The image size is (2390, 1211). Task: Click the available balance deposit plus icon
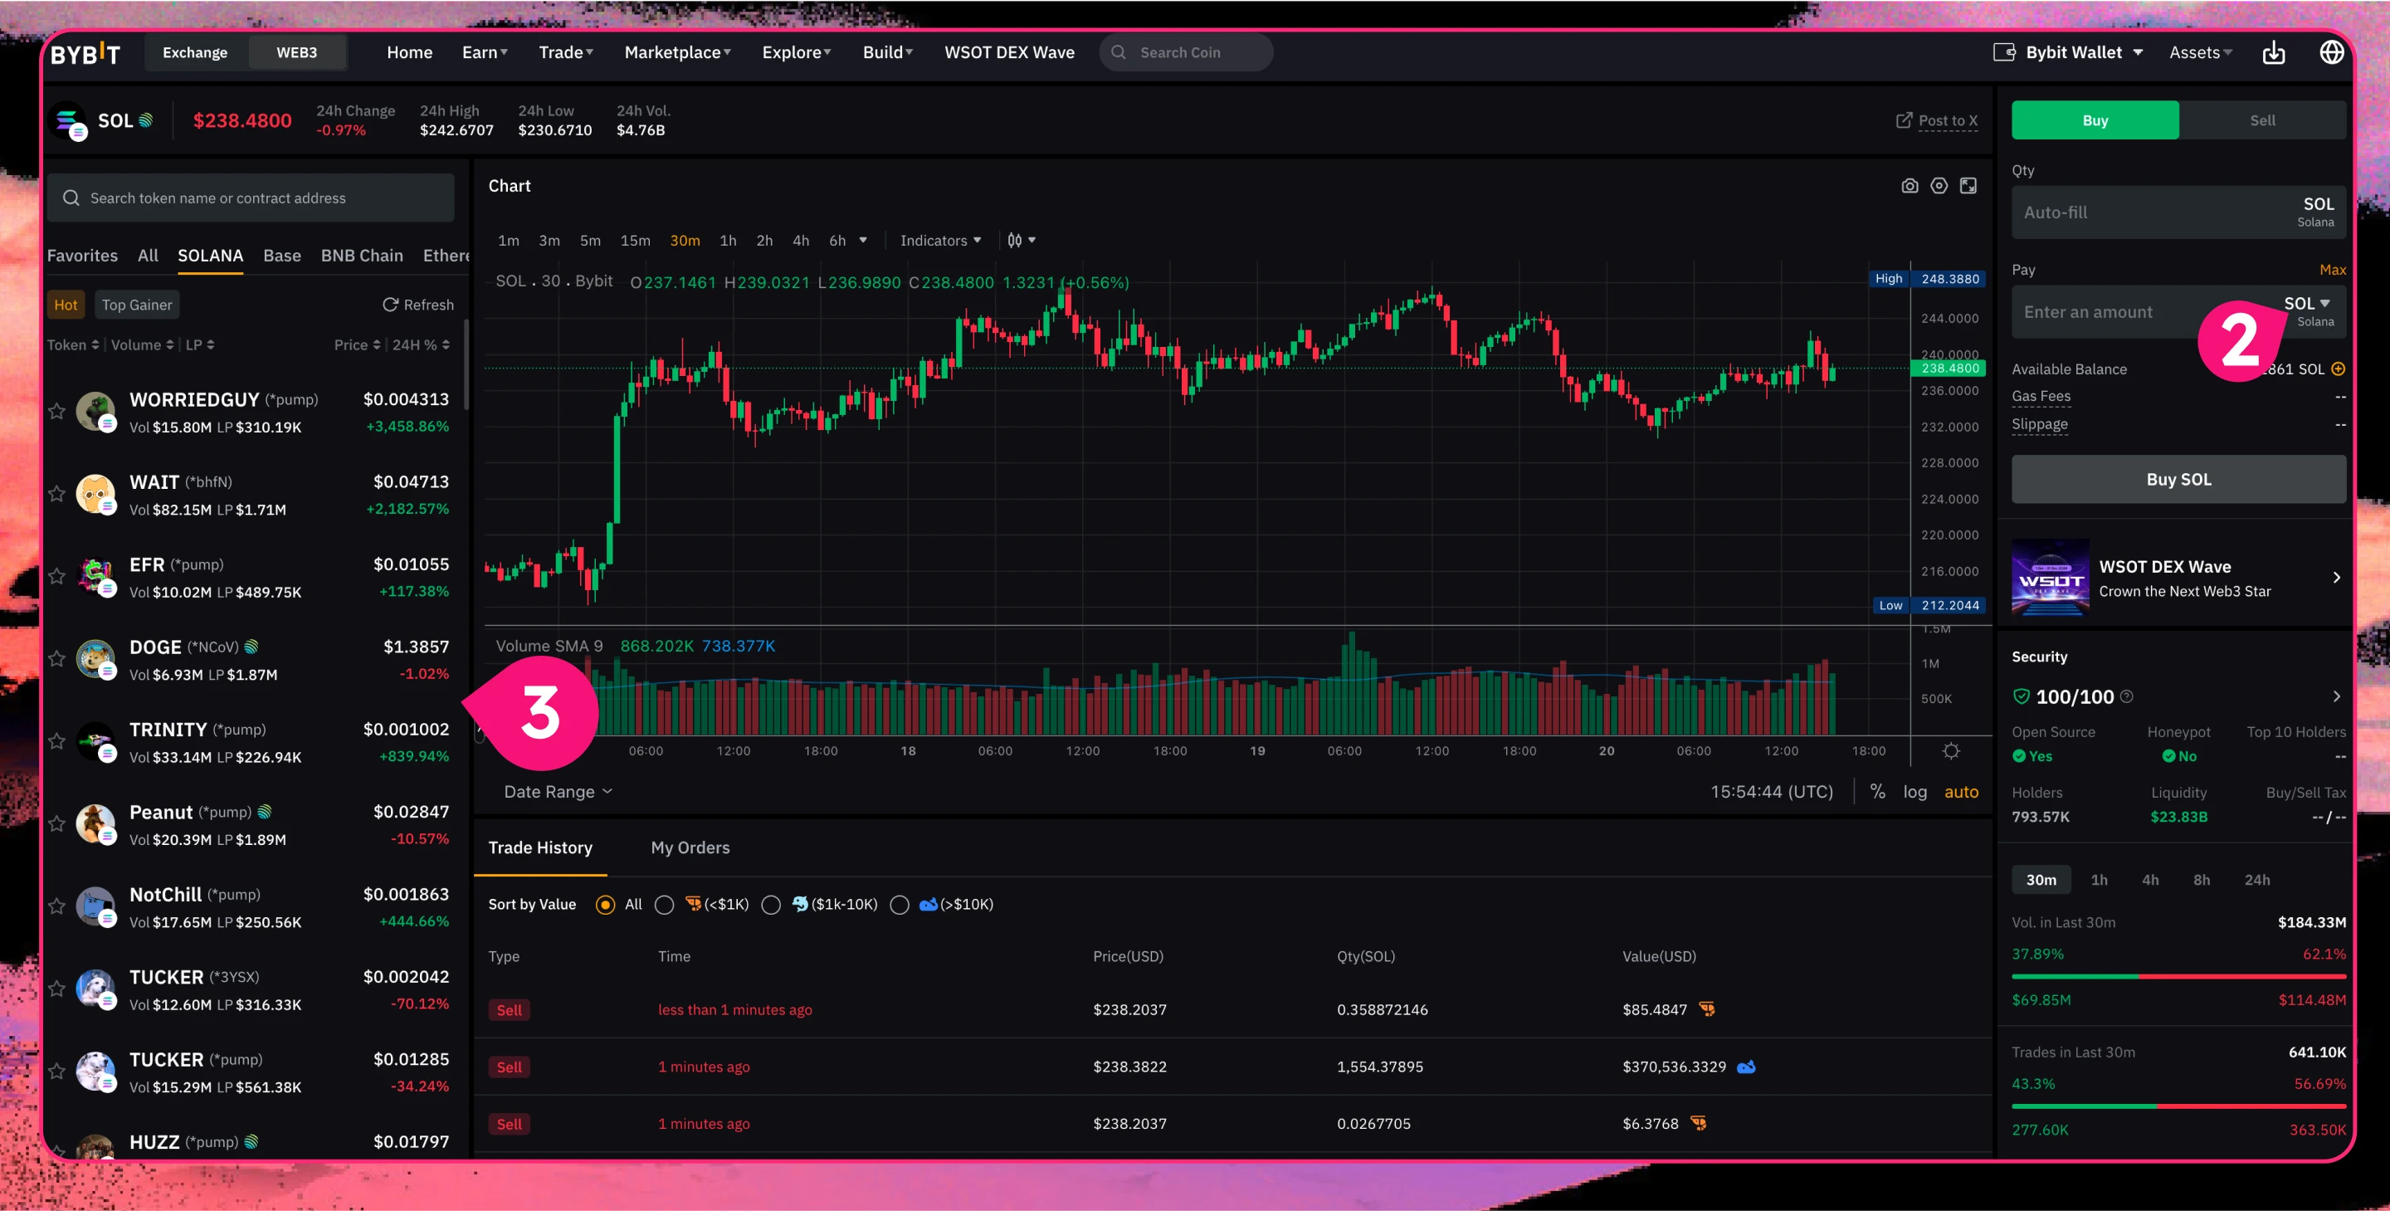pyautogui.click(x=2338, y=369)
